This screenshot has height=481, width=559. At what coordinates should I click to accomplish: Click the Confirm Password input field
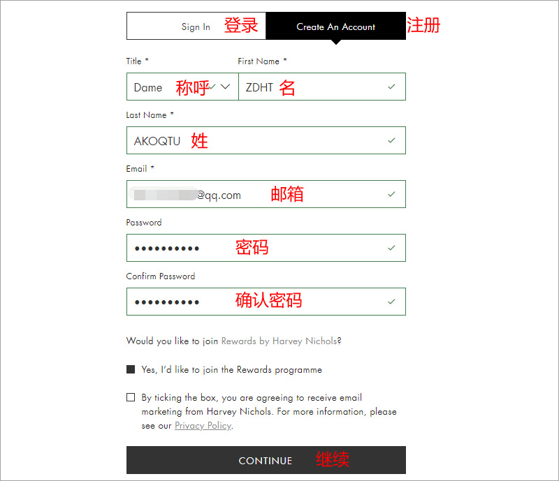(266, 302)
